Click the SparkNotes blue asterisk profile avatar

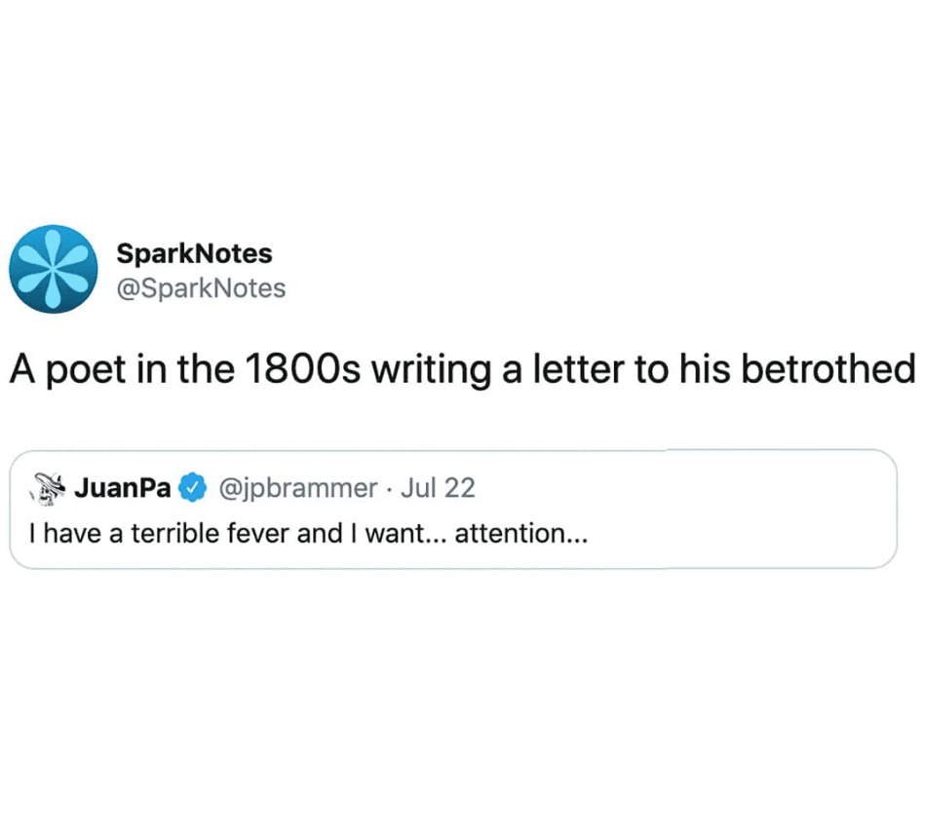click(x=53, y=269)
